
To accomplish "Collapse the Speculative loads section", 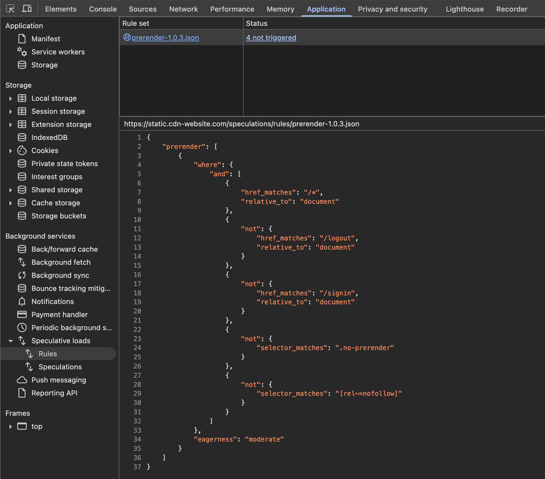I will [11, 341].
